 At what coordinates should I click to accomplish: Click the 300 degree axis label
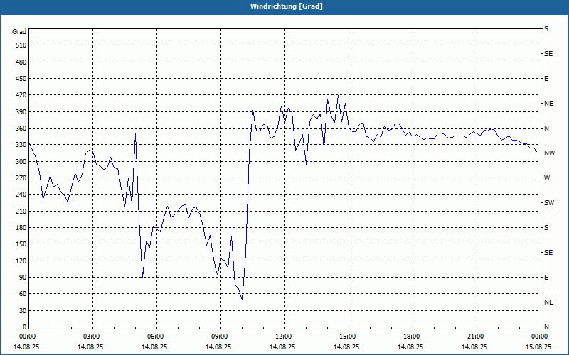(x=21, y=162)
